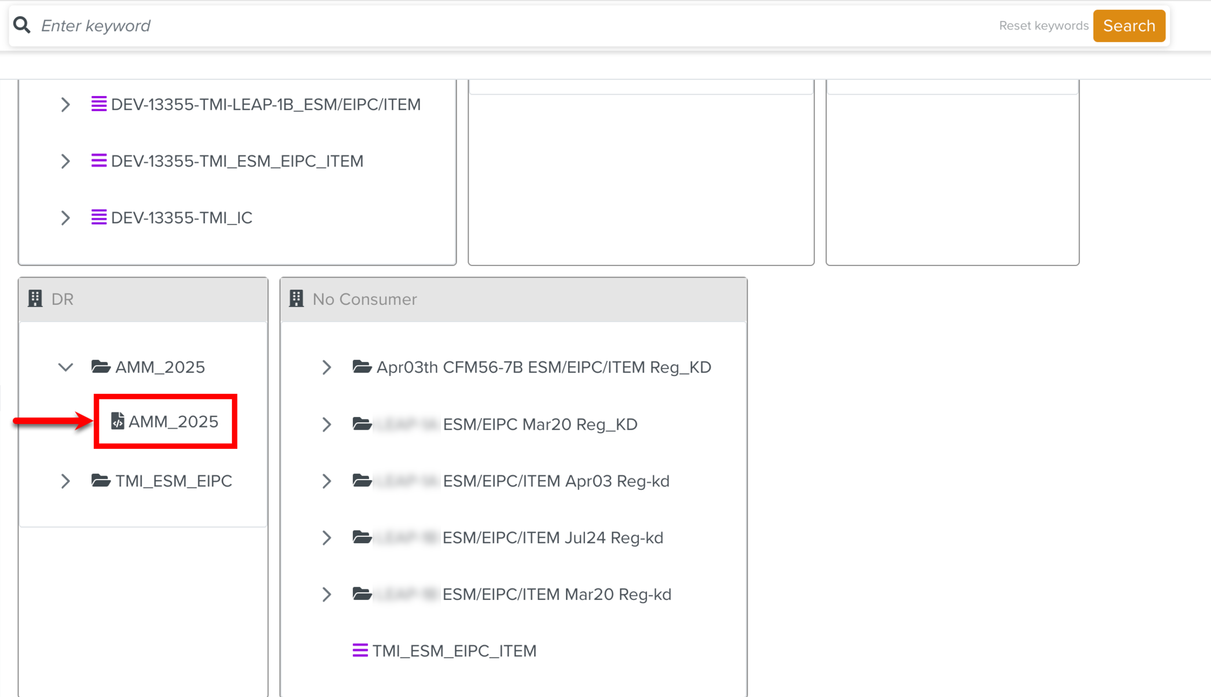The image size is (1211, 697).
Task: Click the DR building icon
Action: 35,298
